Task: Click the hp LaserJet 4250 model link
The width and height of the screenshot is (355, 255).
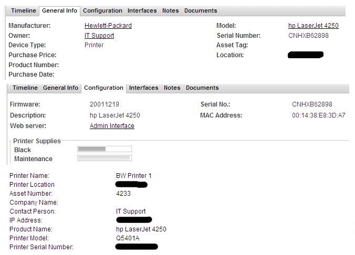Action: [x=314, y=26]
